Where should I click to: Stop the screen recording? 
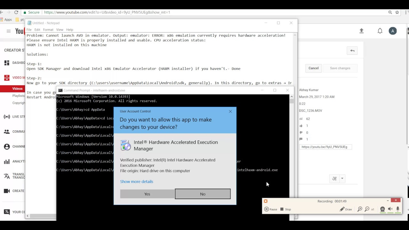point(286,209)
